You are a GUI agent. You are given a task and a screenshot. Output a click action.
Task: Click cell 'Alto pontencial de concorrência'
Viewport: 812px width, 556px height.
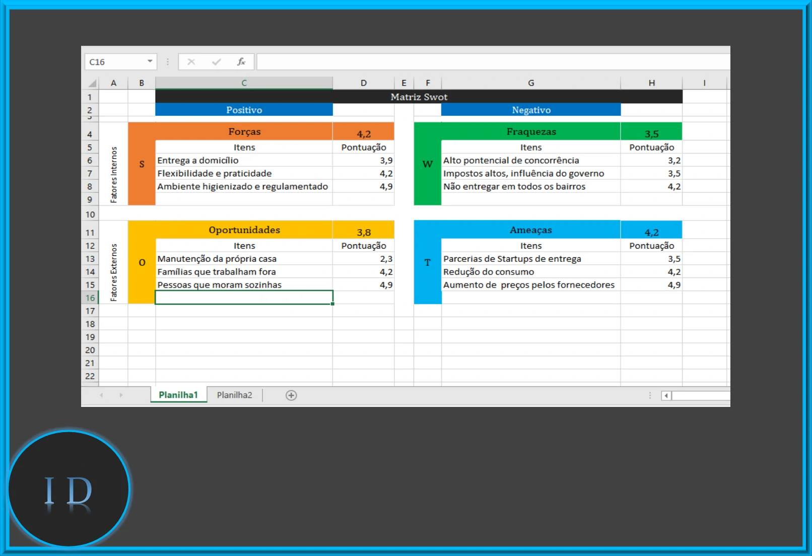tap(531, 160)
